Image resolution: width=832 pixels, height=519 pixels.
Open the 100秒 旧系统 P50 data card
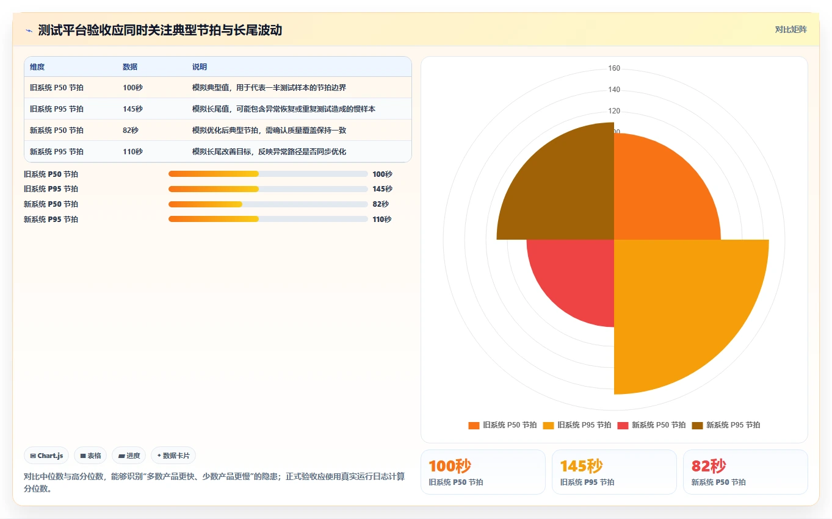pyautogui.click(x=483, y=472)
